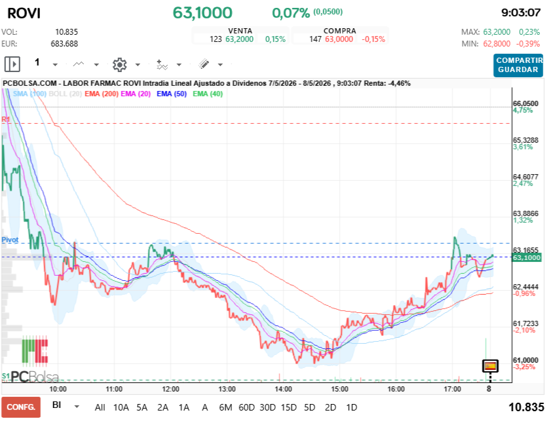Open the CONFG. button
This screenshot has width=553, height=421.
pos(21,407)
